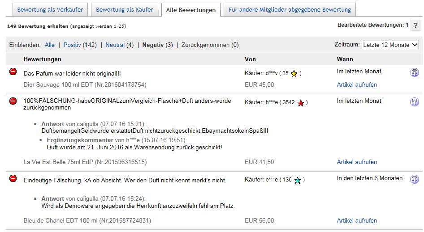This screenshot has width=424, height=232.
Task: Filter by Positiv feedback
Action: (x=72, y=45)
